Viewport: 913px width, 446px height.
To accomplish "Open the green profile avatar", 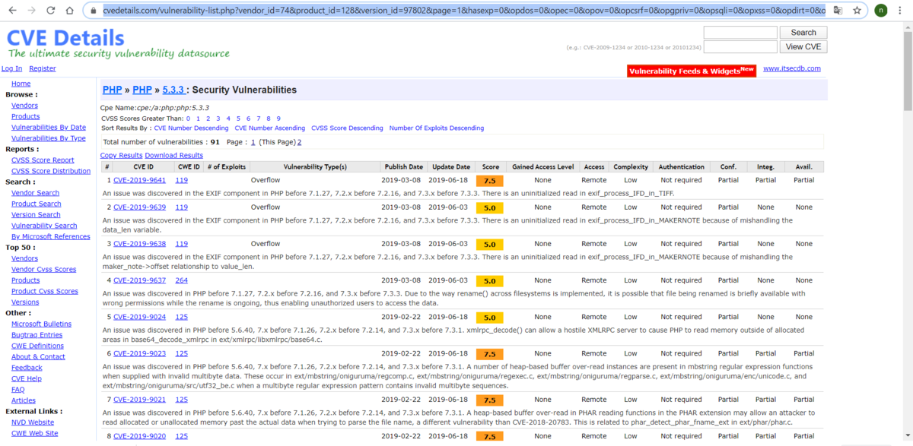I will [881, 11].
